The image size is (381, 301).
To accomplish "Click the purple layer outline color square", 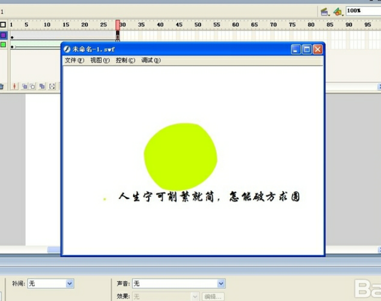I will coord(3,35).
